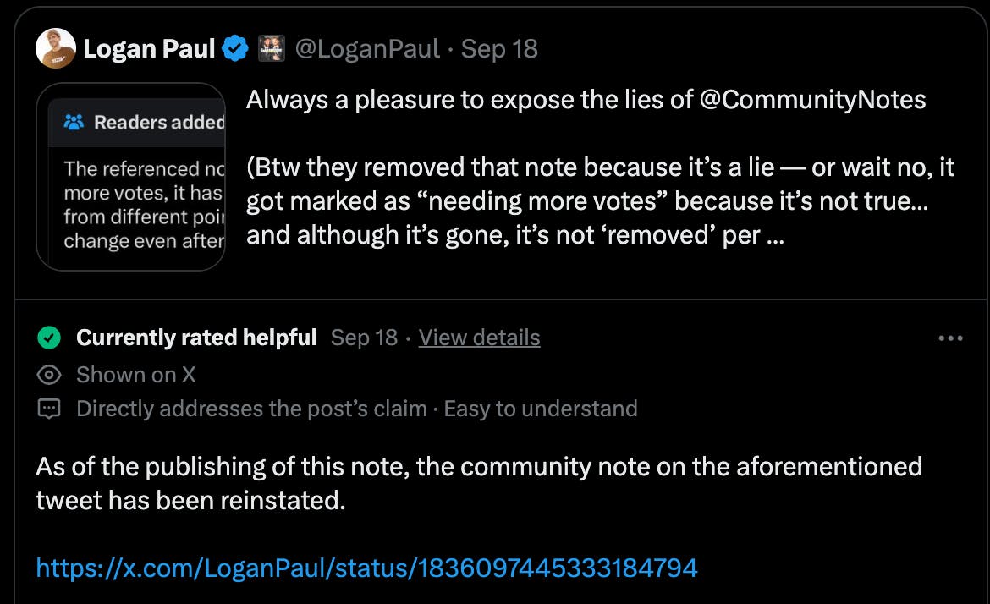Click the speech bubble reasons icon
Image resolution: width=990 pixels, height=604 pixels.
click(x=49, y=409)
